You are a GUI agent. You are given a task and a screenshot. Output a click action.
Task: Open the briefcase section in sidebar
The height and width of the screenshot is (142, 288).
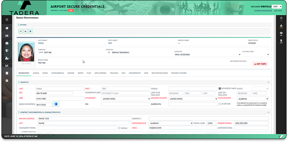coord(7,43)
